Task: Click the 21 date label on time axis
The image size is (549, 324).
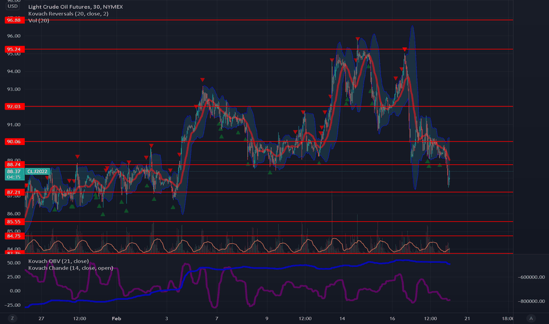Action: click(467, 318)
